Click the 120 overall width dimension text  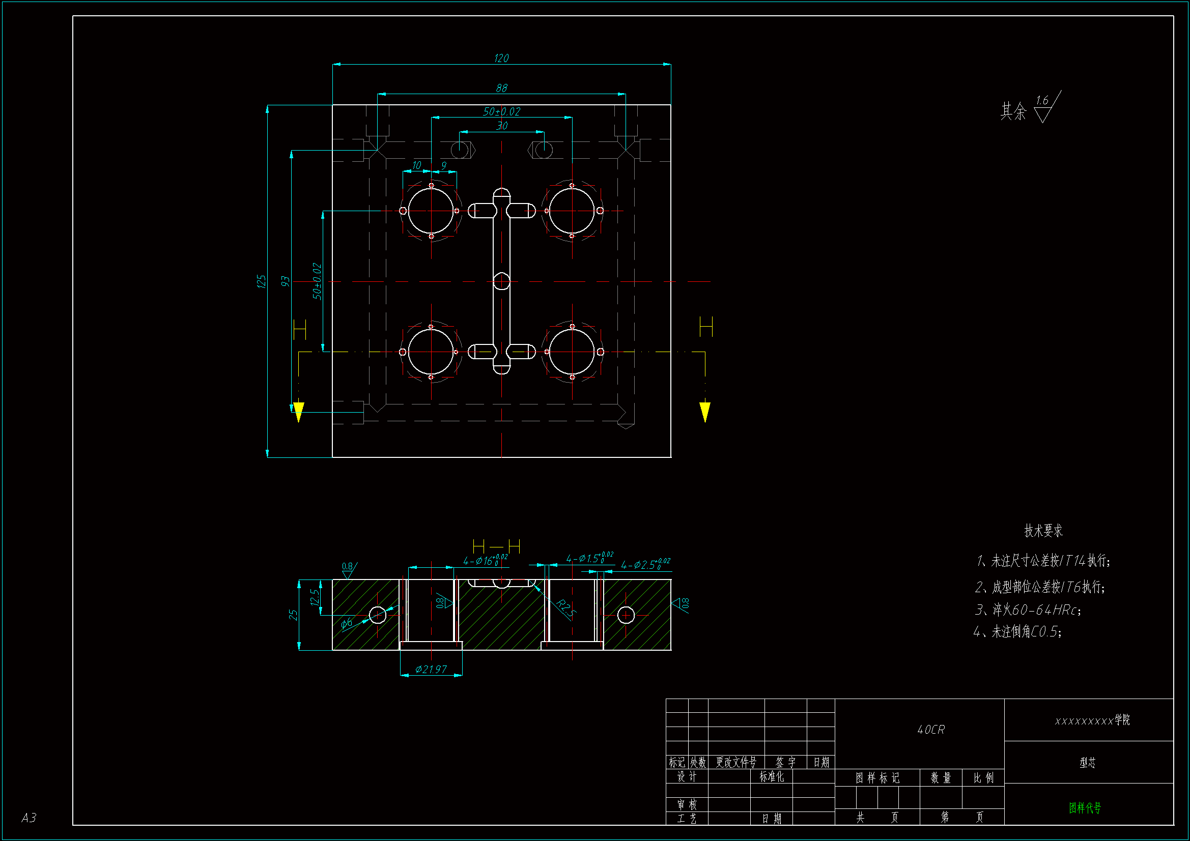click(x=501, y=58)
